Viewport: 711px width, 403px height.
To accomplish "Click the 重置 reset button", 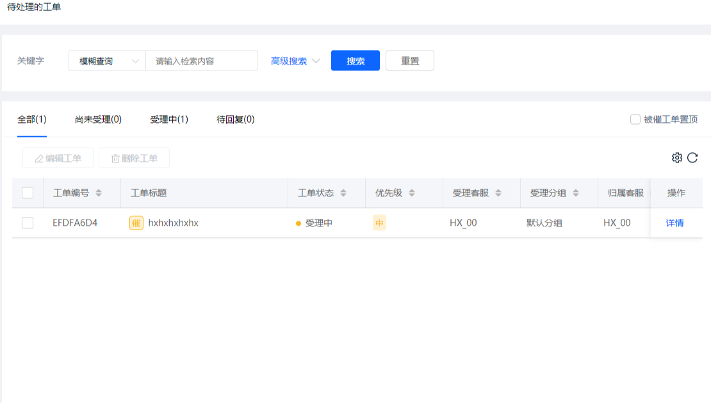I will tap(410, 61).
